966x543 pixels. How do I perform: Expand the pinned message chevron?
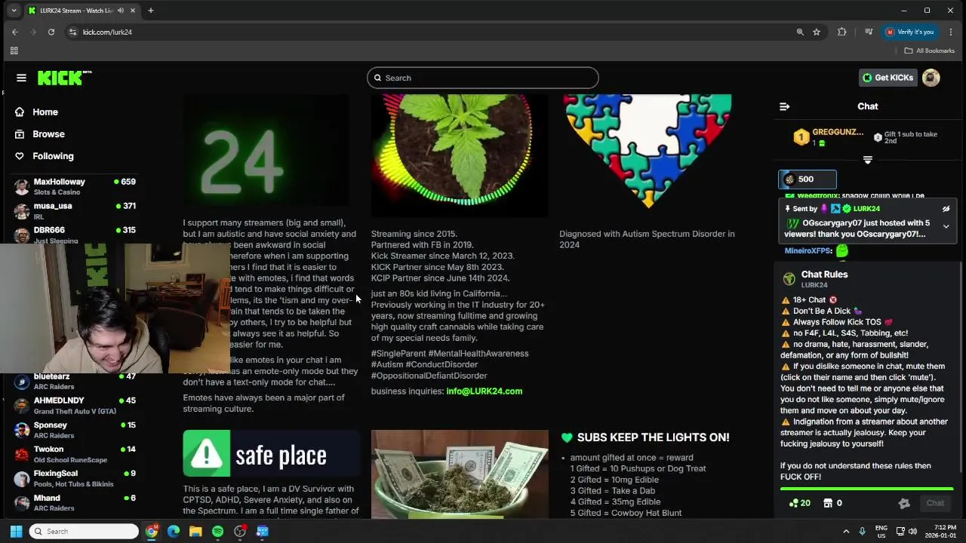pyautogui.click(x=946, y=226)
